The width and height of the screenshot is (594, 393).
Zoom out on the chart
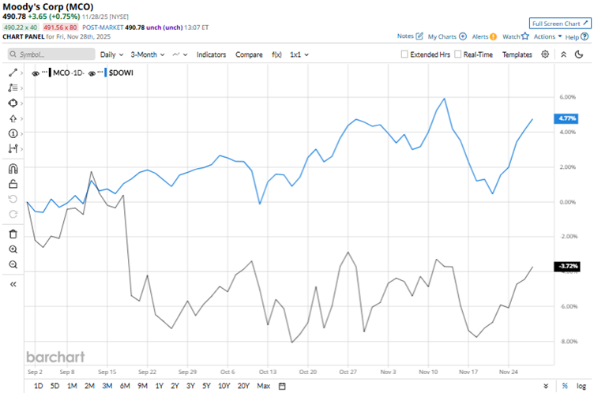coord(13,264)
